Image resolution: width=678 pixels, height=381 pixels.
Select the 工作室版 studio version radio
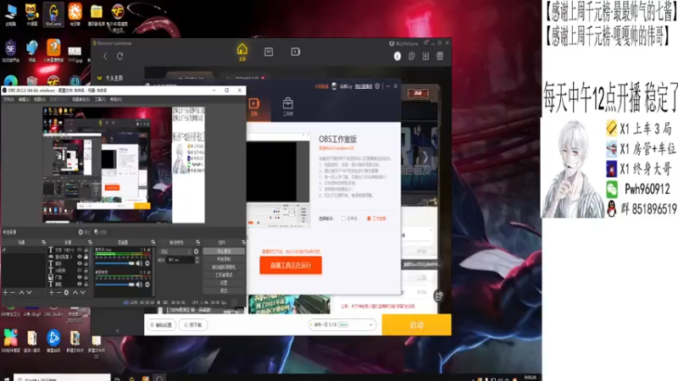[x=369, y=218]
